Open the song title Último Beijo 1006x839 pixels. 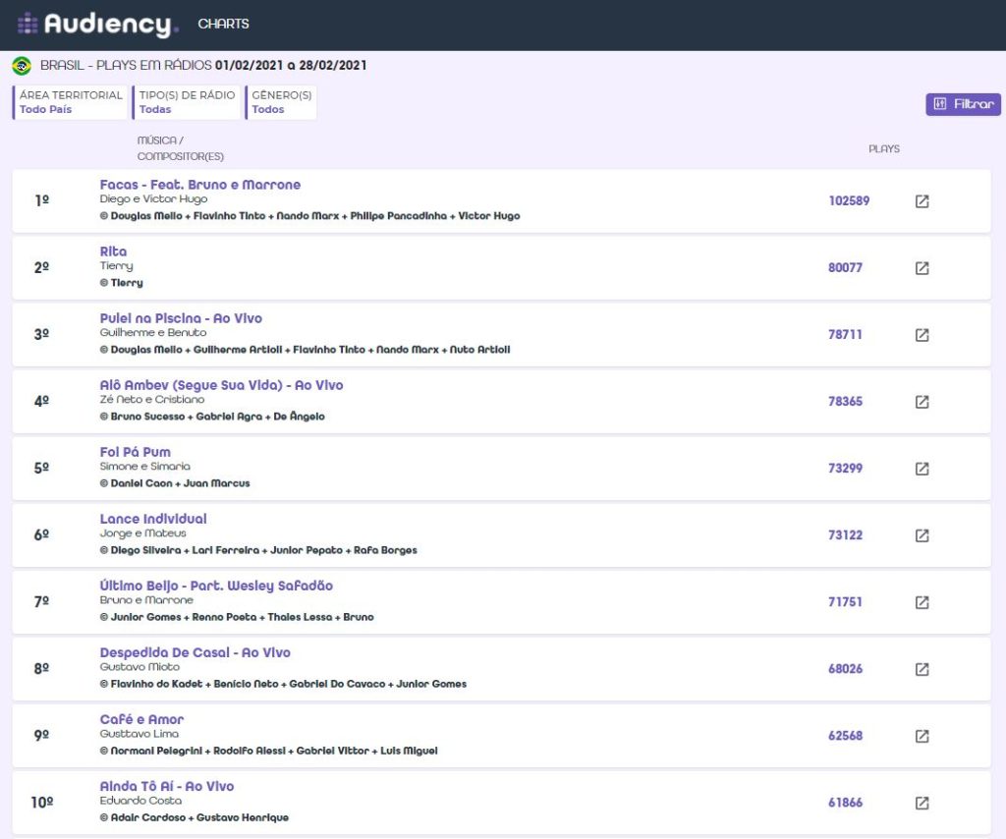(216, 586)
